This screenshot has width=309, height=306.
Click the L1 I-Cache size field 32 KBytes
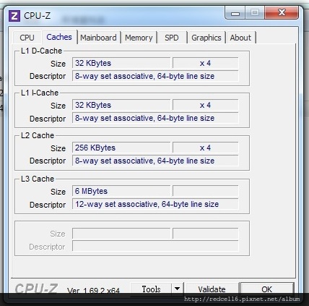click(121, 105)
